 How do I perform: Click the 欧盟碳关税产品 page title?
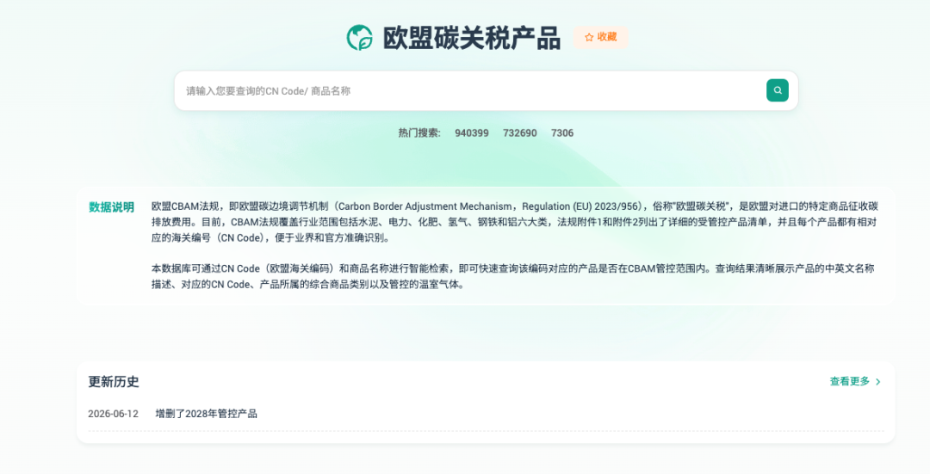point(472,39)
